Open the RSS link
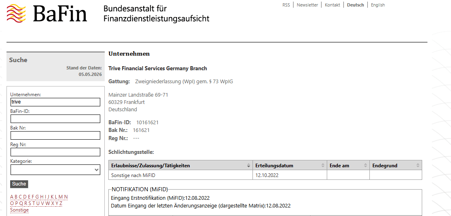The width and height of the screenshot is (451, 216). pyautogui.click(x=286, y=5)
